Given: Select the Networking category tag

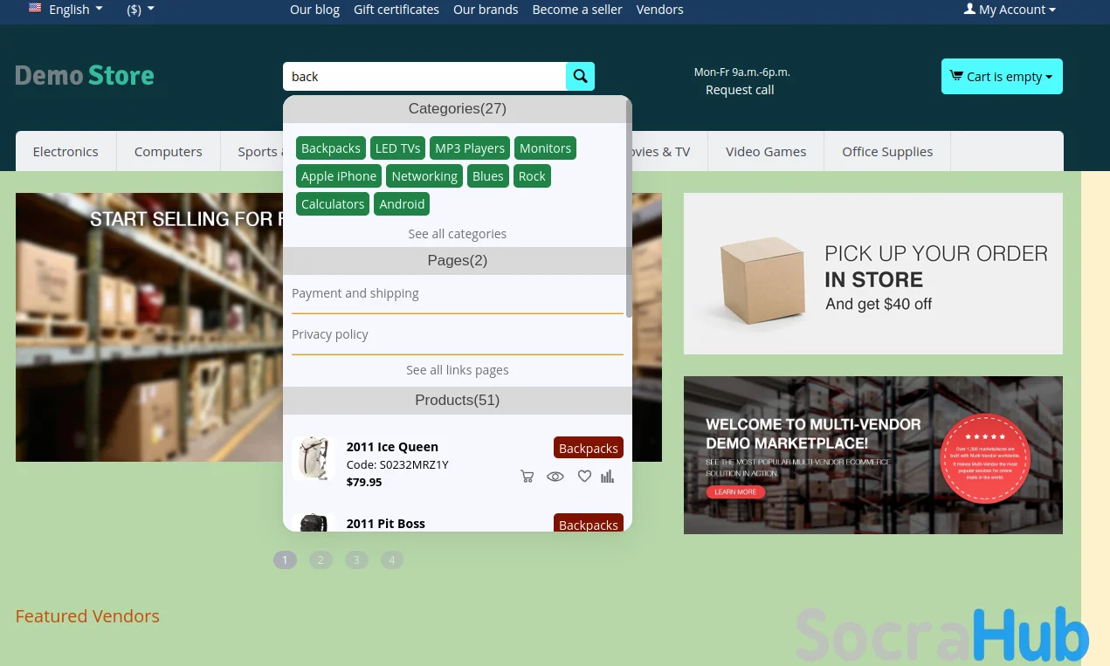Looking at the screenshot, I should pyautogui.click(x=424, y=176).
